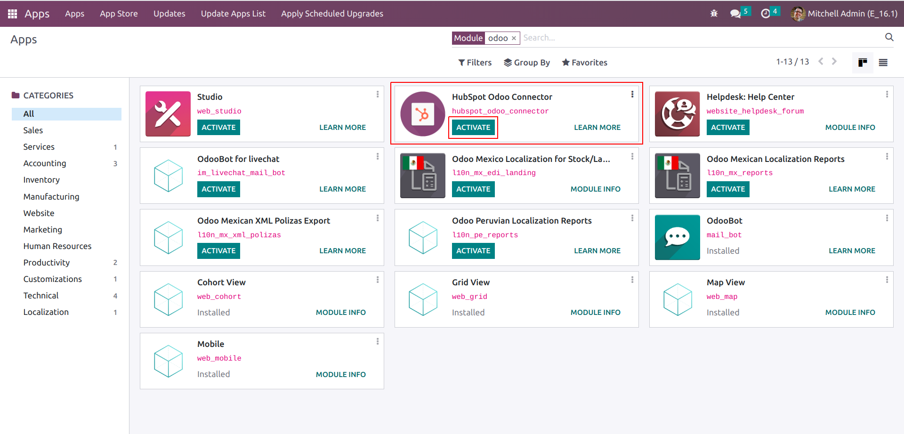Click the debug bug icon
Viewport: 904px width, 434px height.
coord(714,14)
